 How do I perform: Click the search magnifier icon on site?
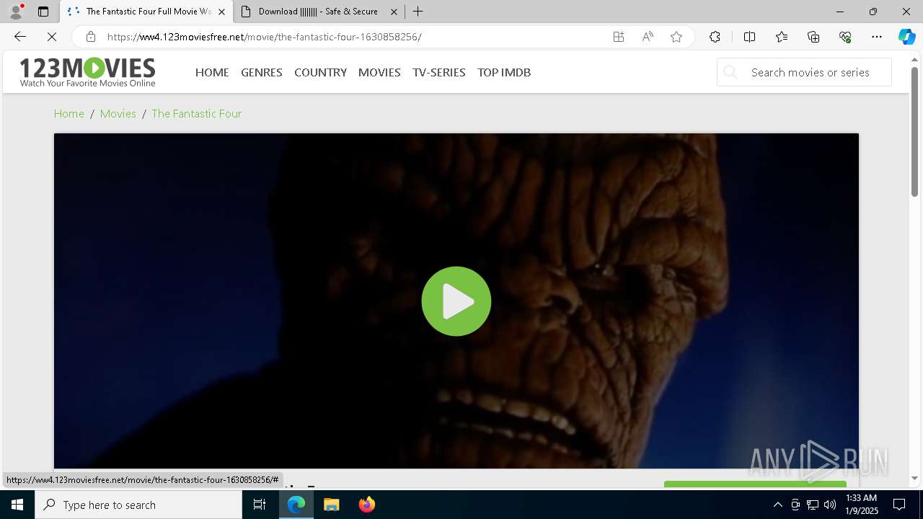[730, 72]
